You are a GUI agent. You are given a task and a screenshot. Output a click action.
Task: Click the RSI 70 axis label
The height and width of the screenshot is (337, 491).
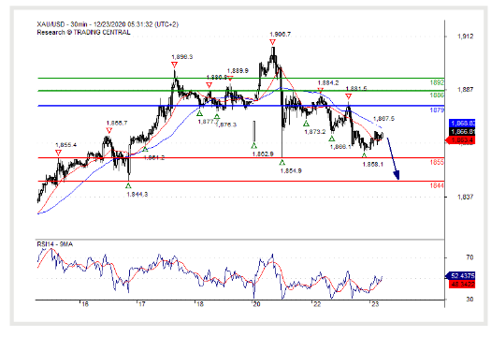click(469, 257)
